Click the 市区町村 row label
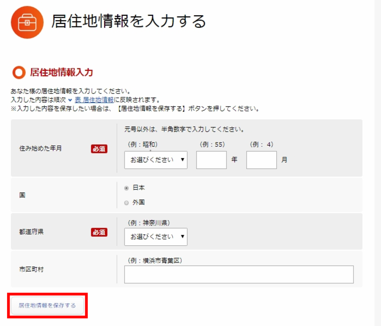381x326 pixels. point(31,269)
